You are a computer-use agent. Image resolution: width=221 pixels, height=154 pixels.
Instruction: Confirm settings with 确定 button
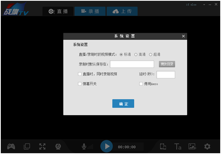tap(123, 104)
